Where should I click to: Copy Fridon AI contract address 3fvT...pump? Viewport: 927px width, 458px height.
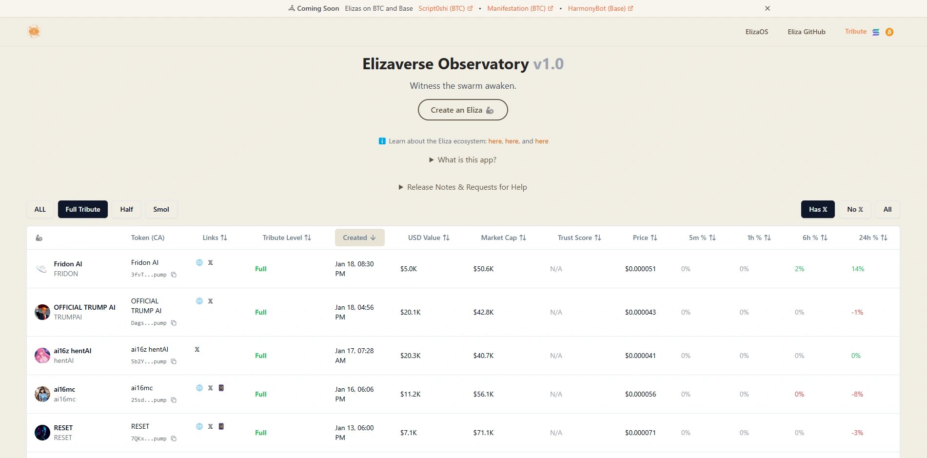pyautogui.click(x=174, y=275)
